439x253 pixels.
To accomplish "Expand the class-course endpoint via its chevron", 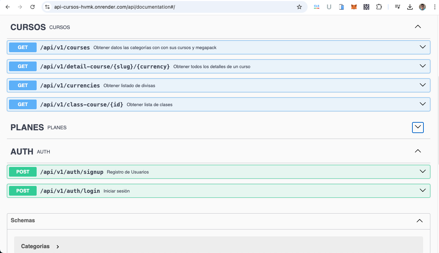I will (422, 104).
